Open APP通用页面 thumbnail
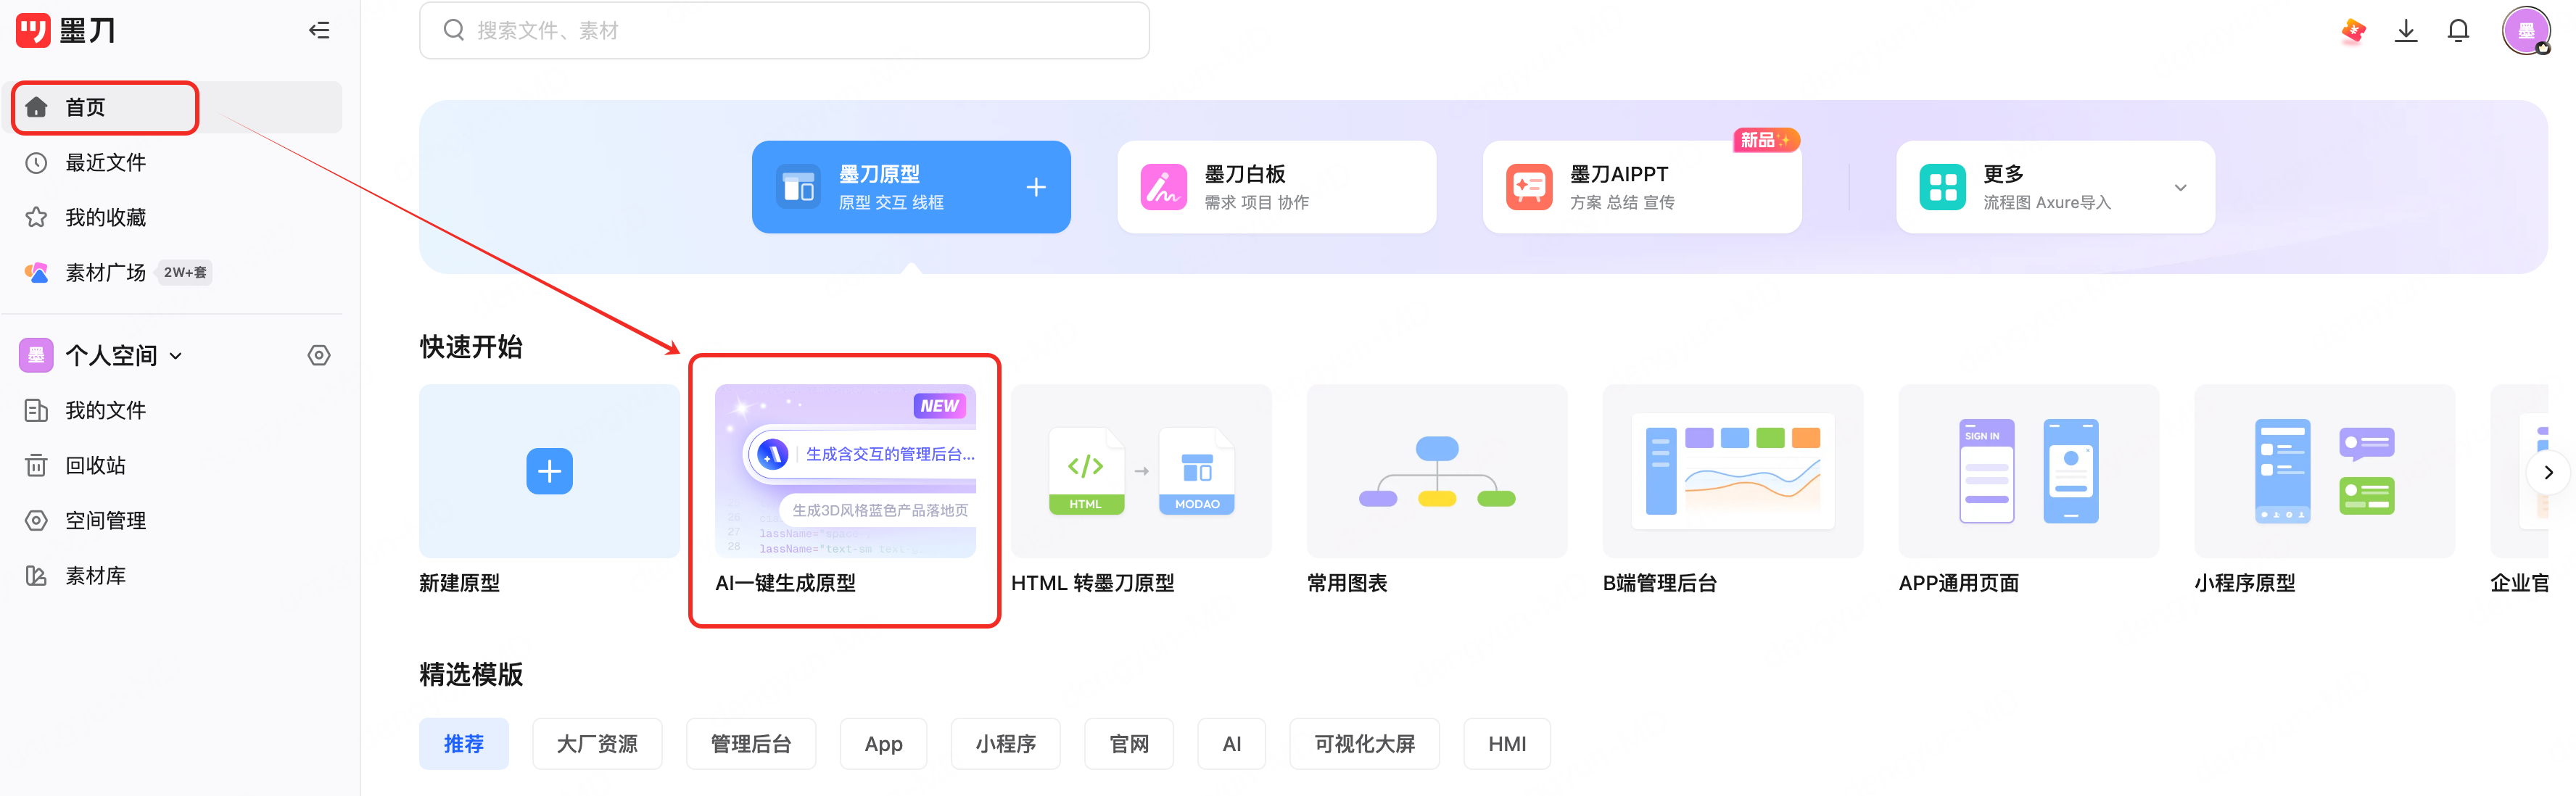Image resolution: width=2576 pixels, height=796 pixels. tap(2029, 471)
